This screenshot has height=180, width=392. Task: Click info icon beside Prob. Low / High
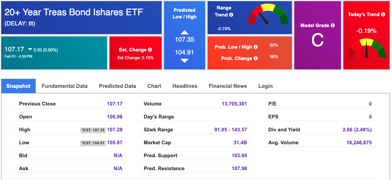(x=255, y=47)
